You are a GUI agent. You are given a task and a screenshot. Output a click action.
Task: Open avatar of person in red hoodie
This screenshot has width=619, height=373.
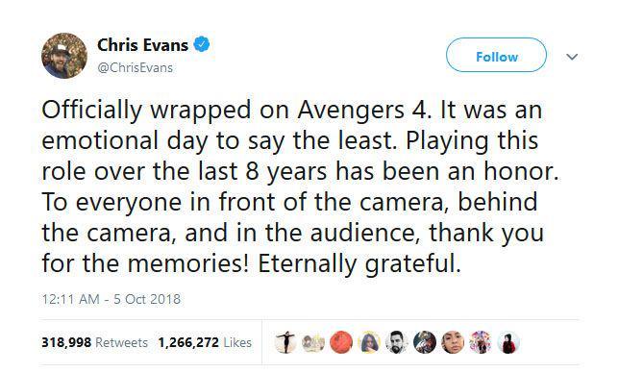(x=508, y=342)
